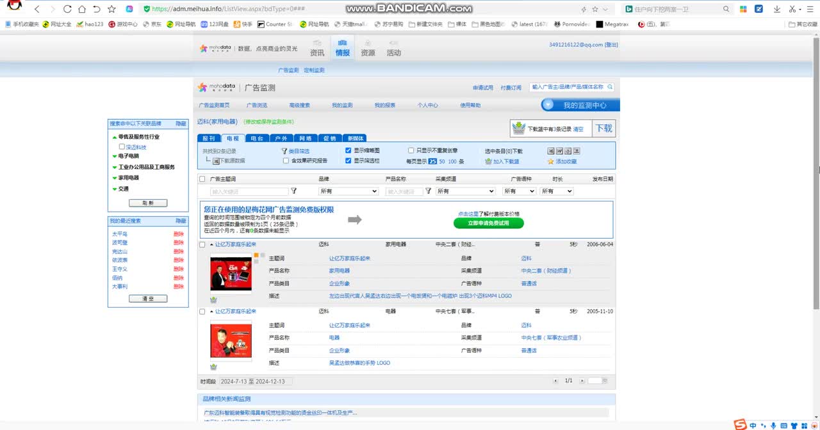Viewport: 820px width, 430px height.
Task: Click the basket icon under the first ad thumbnail
Action: [x=213, y=299]
